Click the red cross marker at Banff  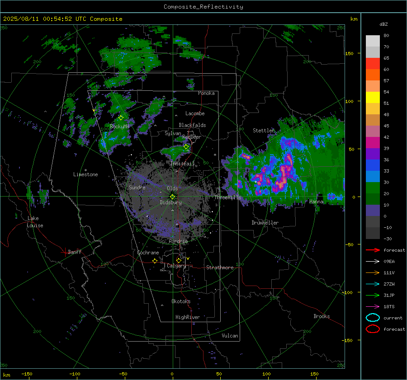[65, 252]
